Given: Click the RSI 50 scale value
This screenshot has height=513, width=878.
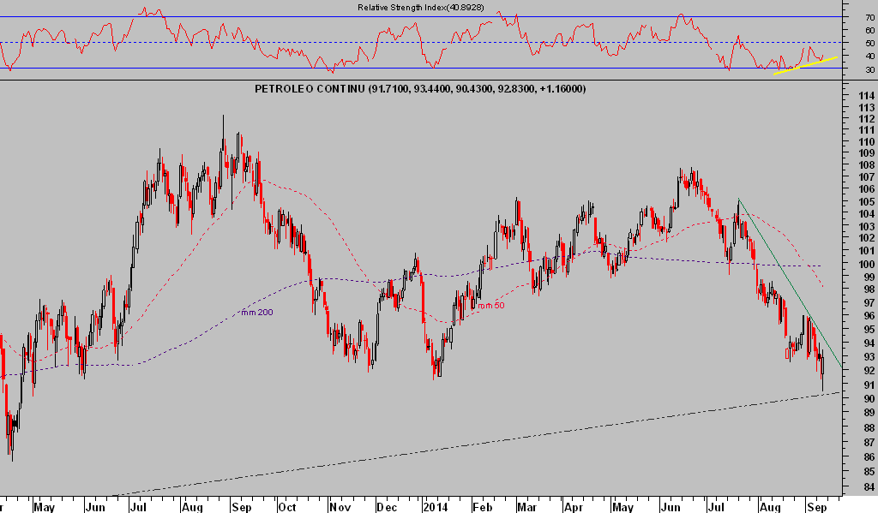Looking at the screenshot, I should (869, 43).
